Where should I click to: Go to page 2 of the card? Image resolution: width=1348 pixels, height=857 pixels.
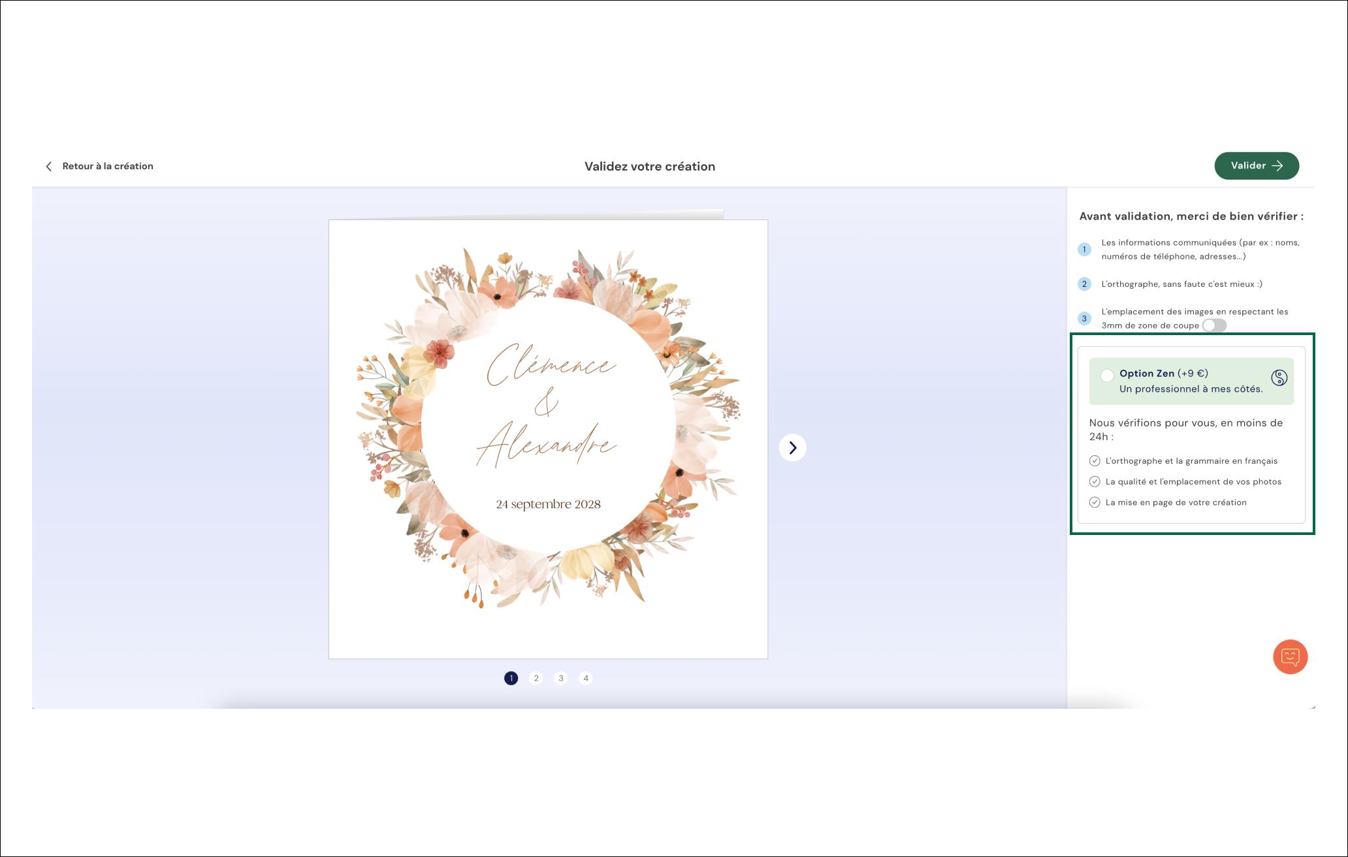point(536,679)
